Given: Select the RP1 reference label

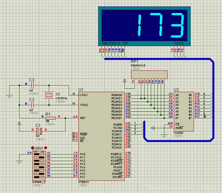Looking at the screenshot, I should 134,61.
